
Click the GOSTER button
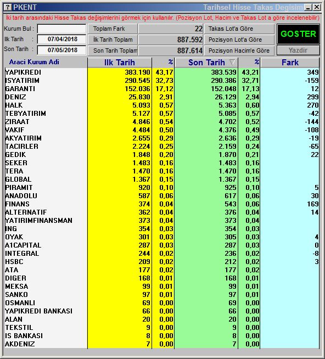click(x=298, y=34)
